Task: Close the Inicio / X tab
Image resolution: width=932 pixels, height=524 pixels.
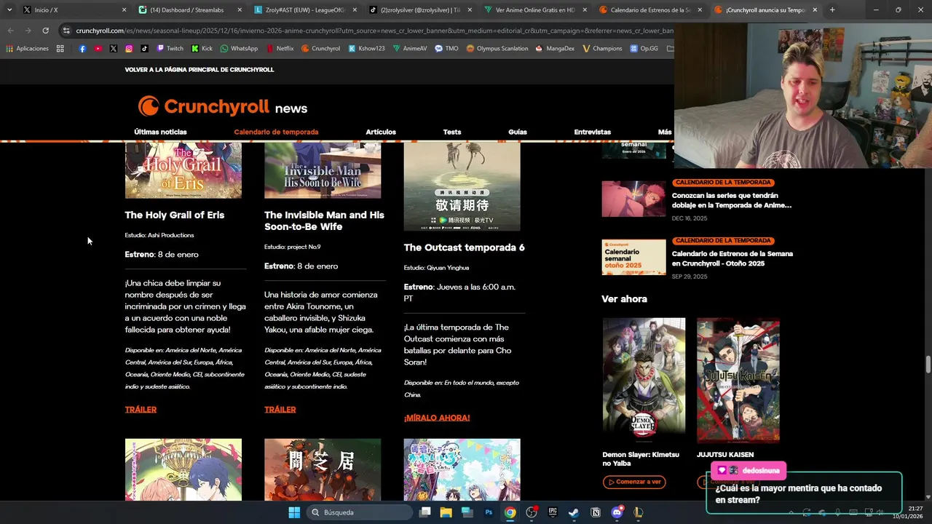Action: click(124, 10)
